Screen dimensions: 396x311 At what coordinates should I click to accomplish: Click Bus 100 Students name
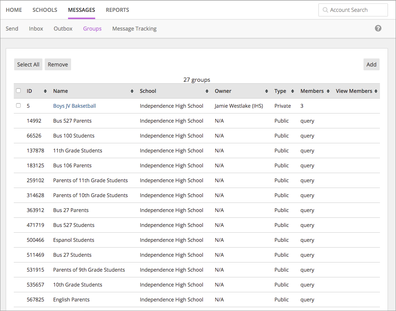(74, 136)
